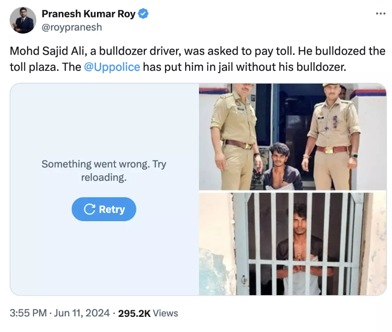
Task: Click the Pranesh Kumar Roy display name
Action: (x=88, y=14)
